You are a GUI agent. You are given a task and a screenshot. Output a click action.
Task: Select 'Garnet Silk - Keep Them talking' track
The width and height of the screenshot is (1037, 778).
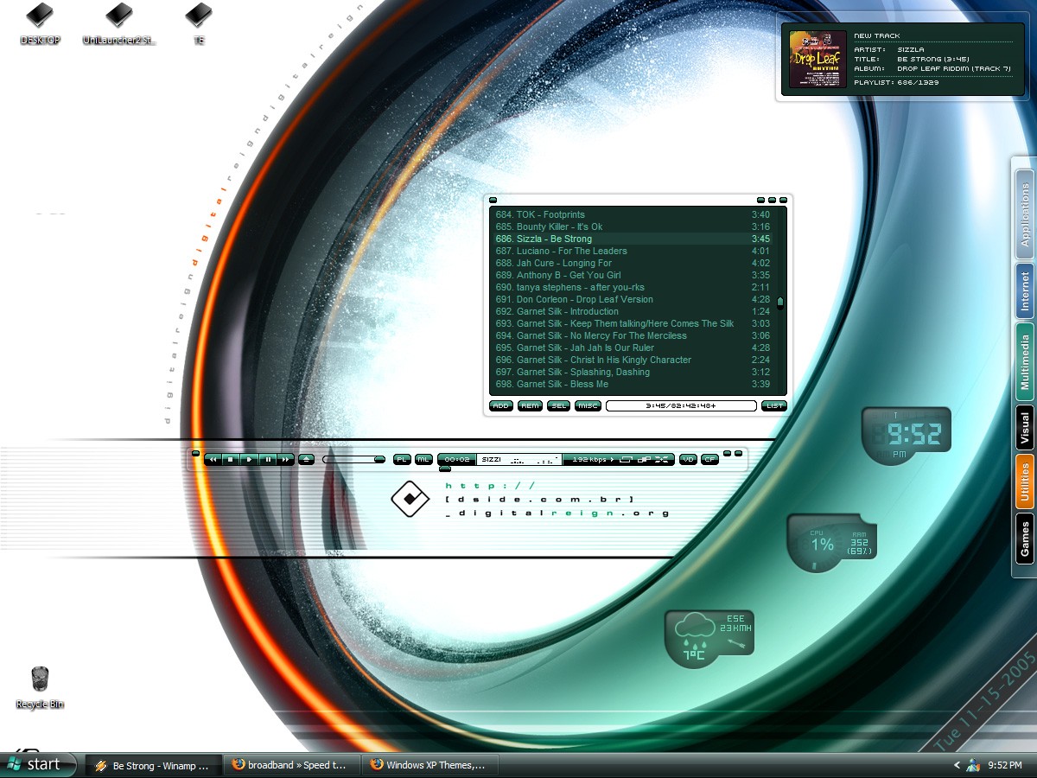(x=633, y=323)
